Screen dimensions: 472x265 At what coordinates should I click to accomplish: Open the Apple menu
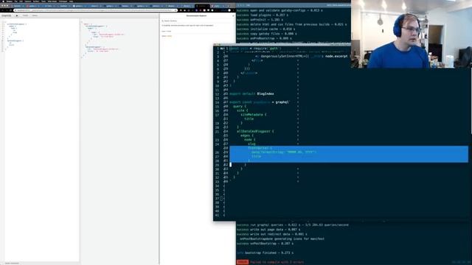coord(3,1)
